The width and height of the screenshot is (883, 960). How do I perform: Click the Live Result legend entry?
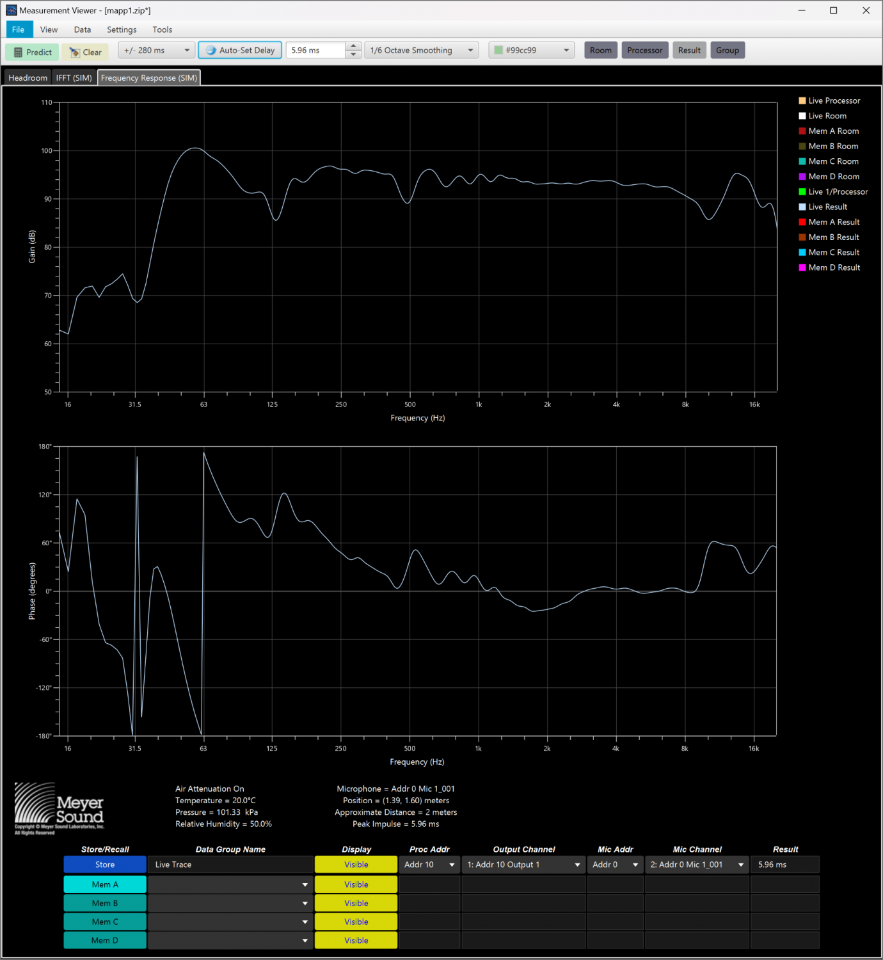[x=823, y=207]
